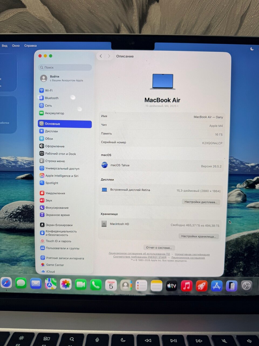This screenshot has height=346, width=259.
Task: Click the Поиск search field
Action: coord(65,67)
